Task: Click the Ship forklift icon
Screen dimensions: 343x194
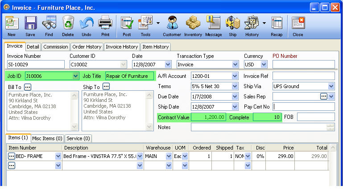Action: tap(232, 24)
